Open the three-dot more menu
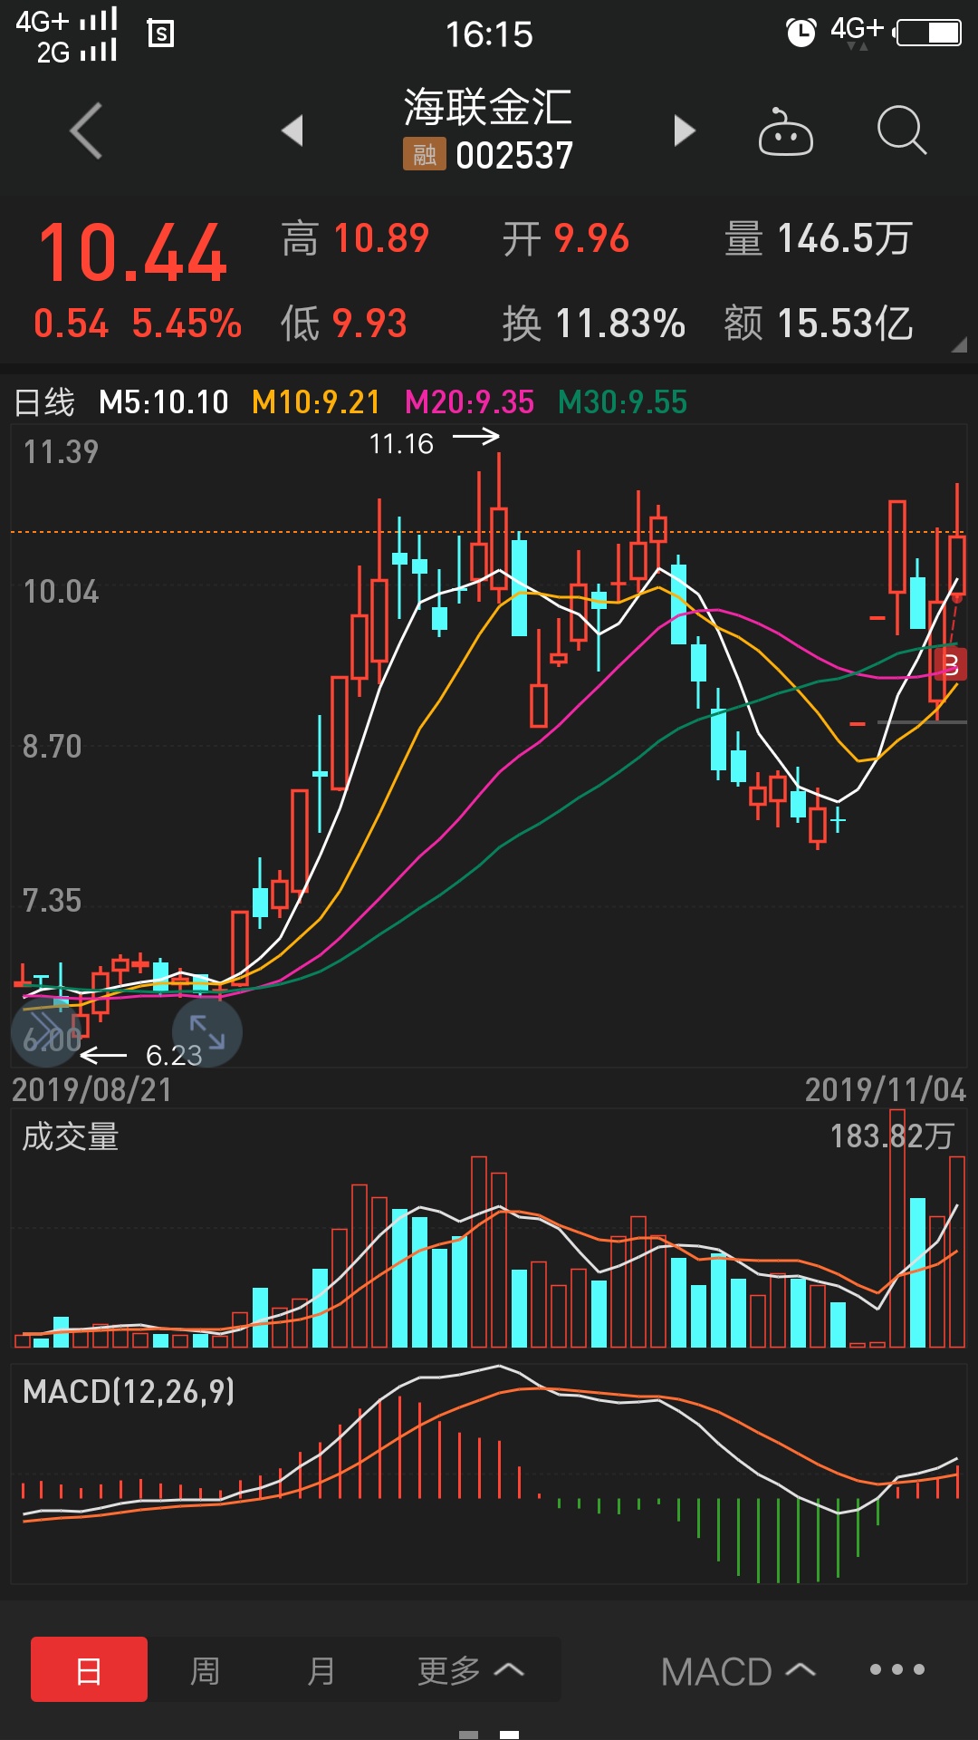 (x=896, y=1669)
